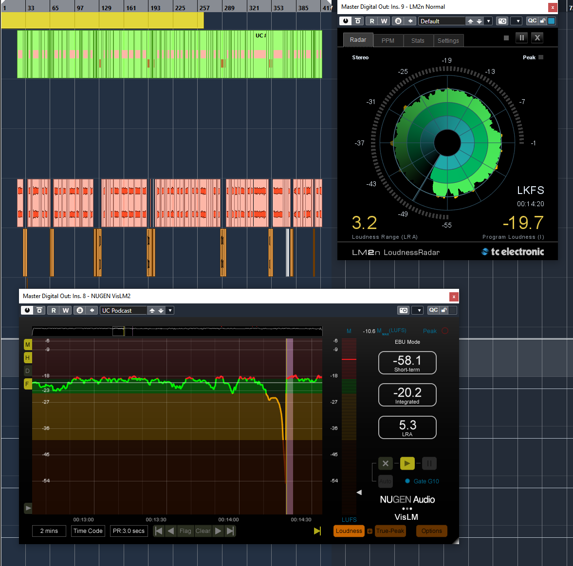573x566 pixels.
Task: Open preset menu arrow beside UC Podcast
Action: point(170,310)
